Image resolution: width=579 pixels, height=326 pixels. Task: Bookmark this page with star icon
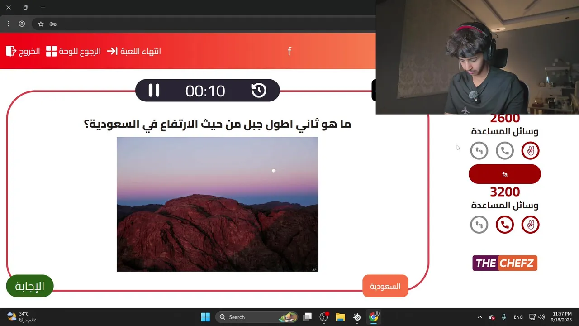click(x=41, y=24)
